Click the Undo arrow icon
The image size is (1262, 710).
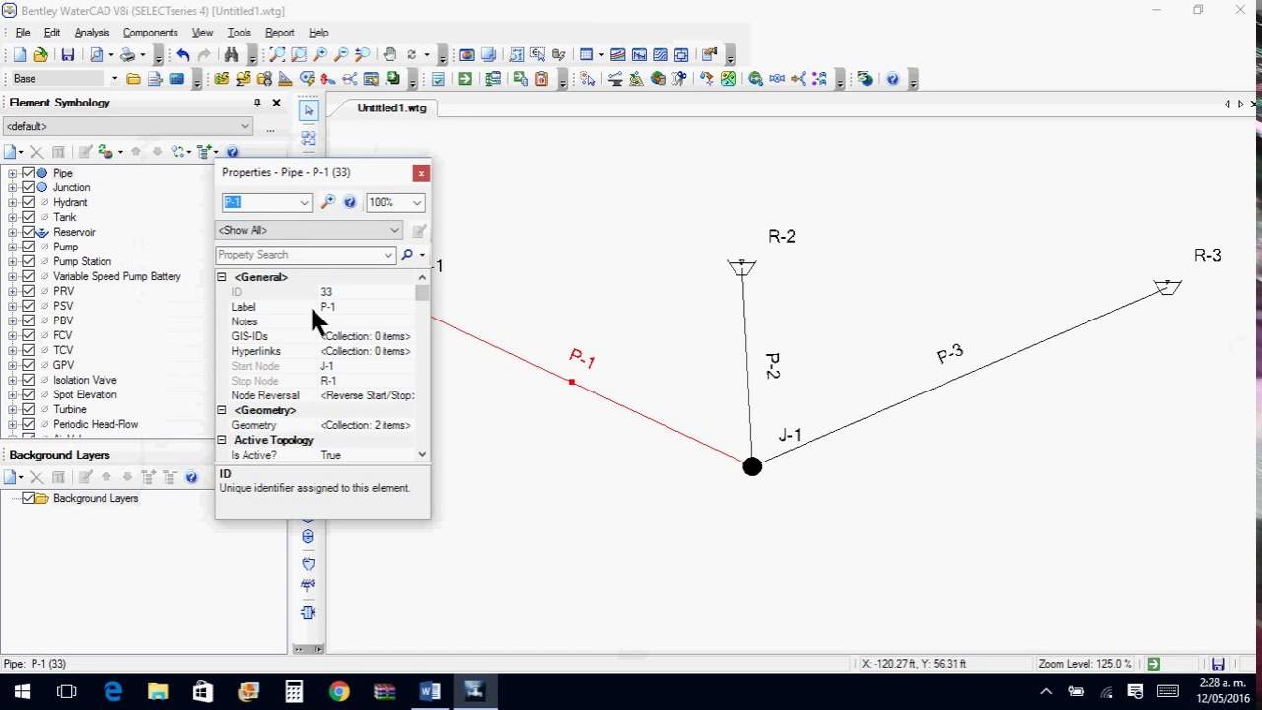(x=183, y=55)
